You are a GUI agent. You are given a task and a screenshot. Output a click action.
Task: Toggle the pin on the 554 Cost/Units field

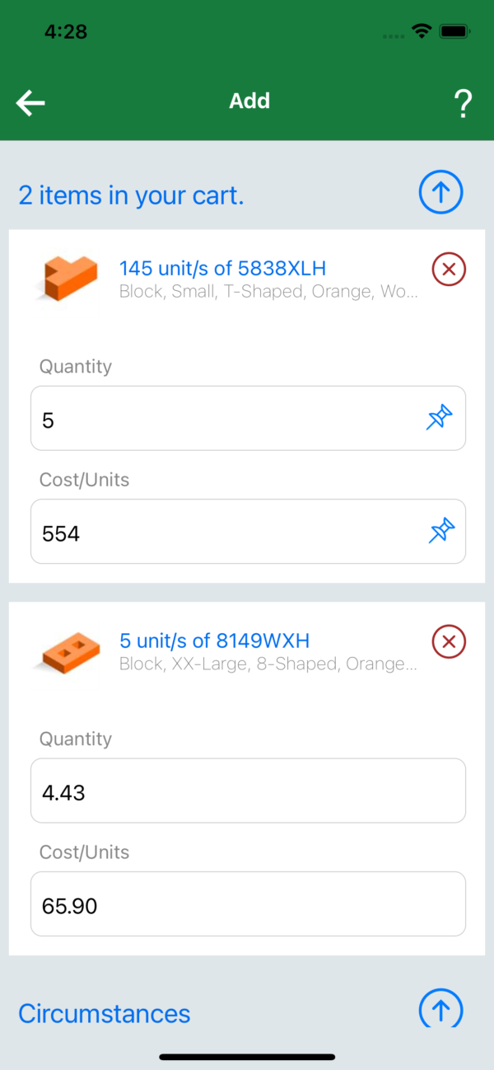pyautogui.click(x=439, y=531)
